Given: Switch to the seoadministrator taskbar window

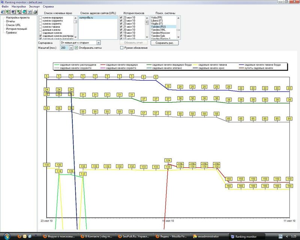Looking at the screenshot, I should tap(209, 236).
